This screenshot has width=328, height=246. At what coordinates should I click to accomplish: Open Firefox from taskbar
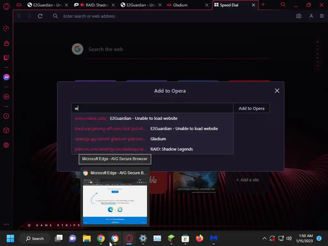[199, 238]
